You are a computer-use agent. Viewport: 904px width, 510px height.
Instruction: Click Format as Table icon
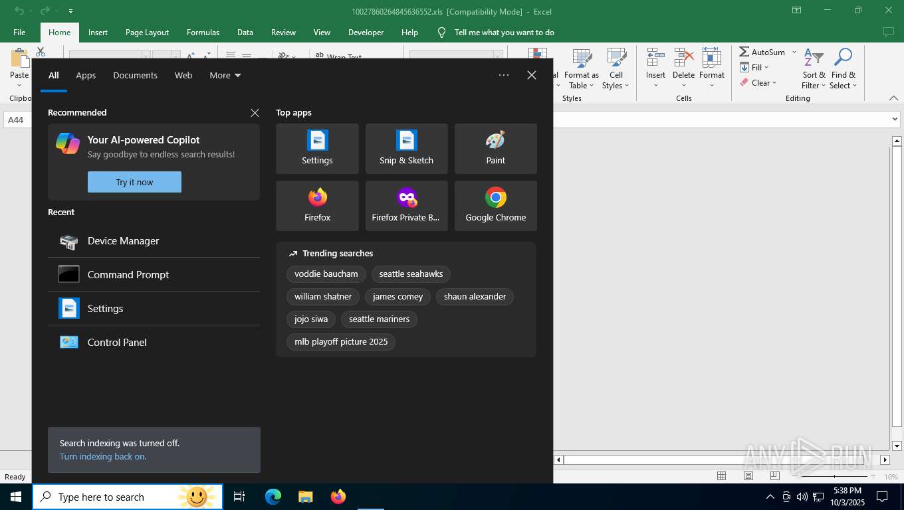[582, 57]
